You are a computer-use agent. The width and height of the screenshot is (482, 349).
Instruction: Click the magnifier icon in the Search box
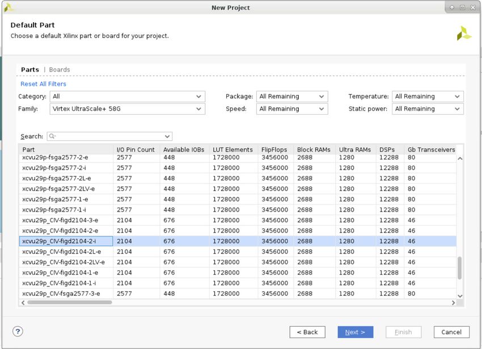tap(52, 136)
